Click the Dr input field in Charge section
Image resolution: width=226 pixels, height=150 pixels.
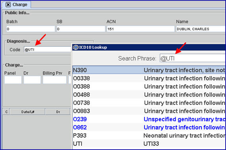[32, 80]
